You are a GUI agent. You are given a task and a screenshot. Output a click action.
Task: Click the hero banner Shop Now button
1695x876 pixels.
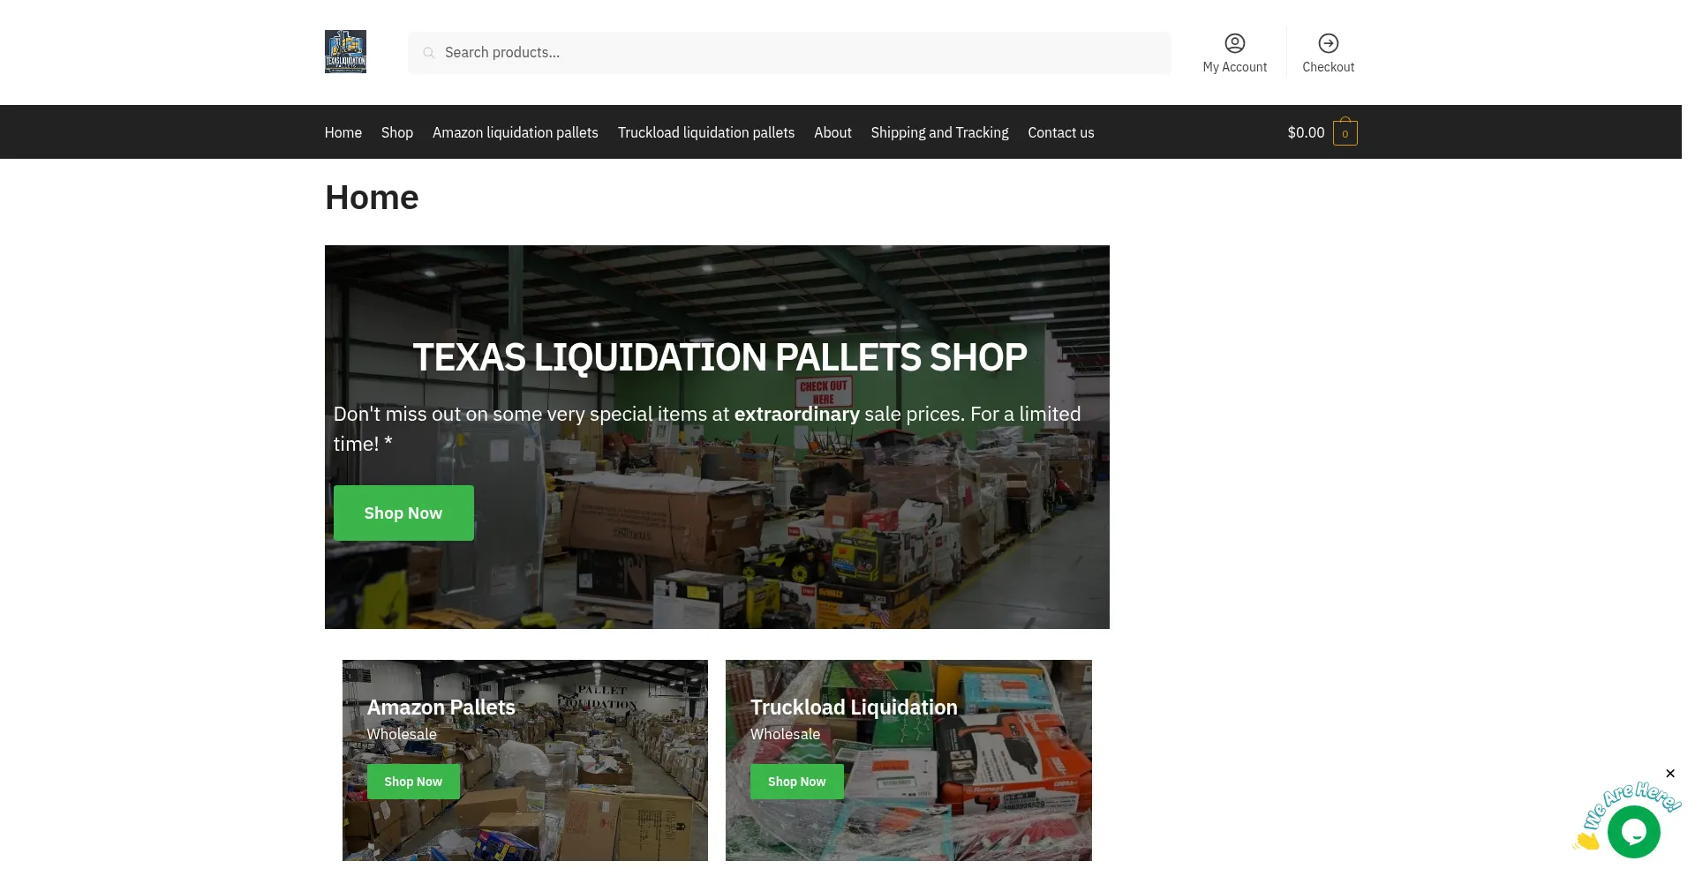(403, 513)
